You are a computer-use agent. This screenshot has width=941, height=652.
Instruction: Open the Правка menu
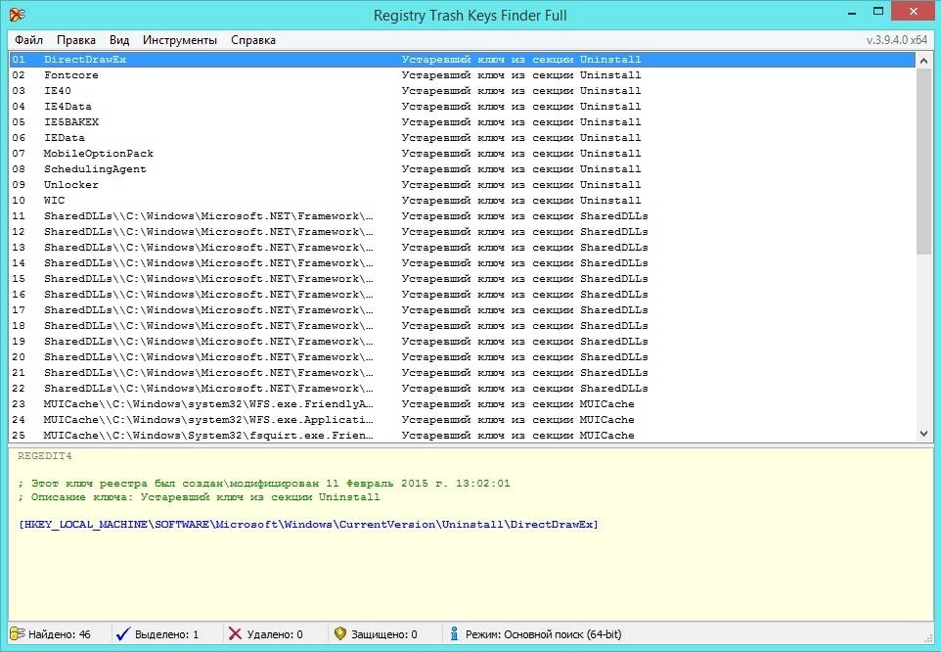click(76, 40)
